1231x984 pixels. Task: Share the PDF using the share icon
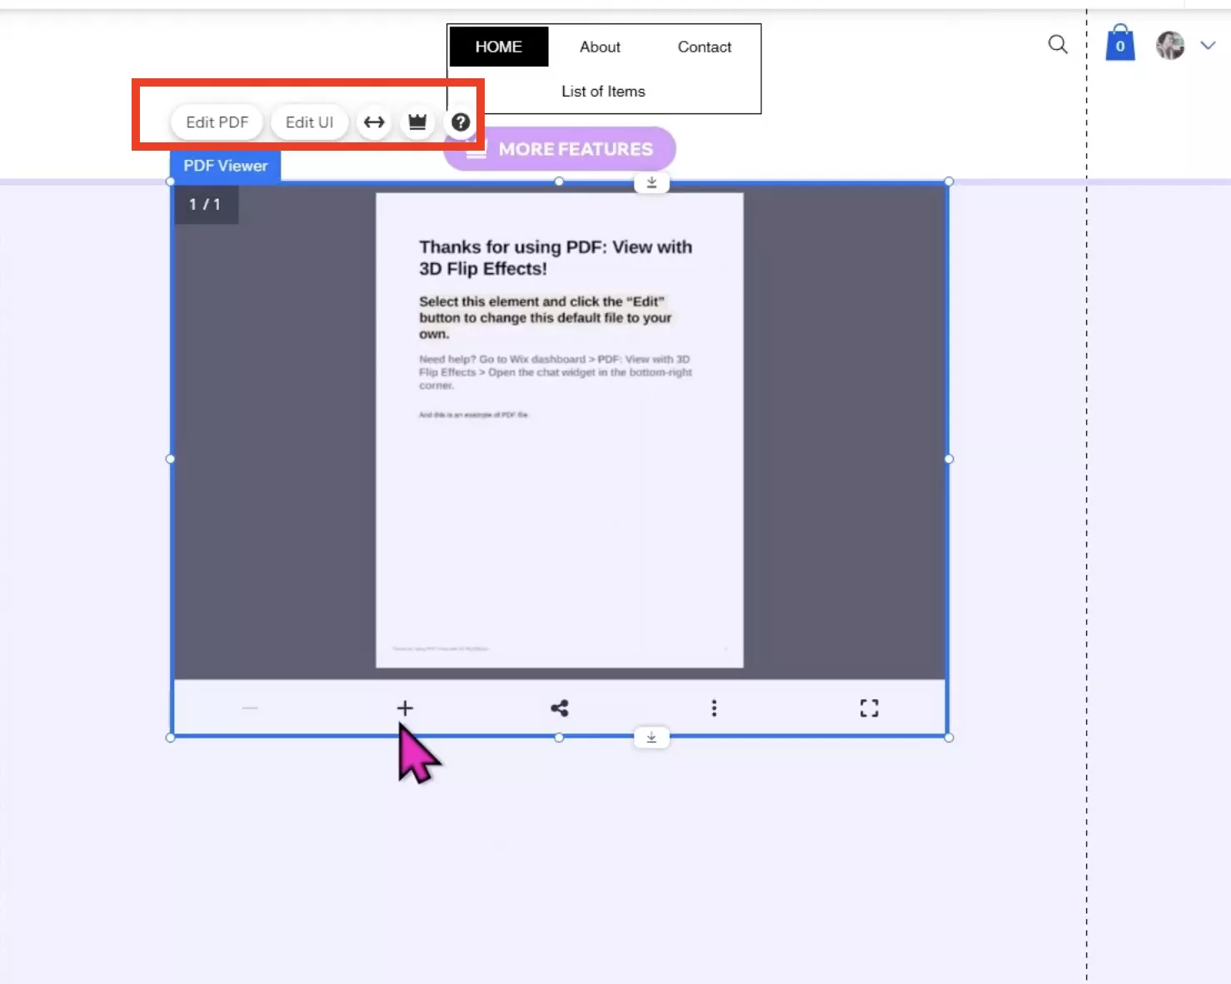[559, 708]
